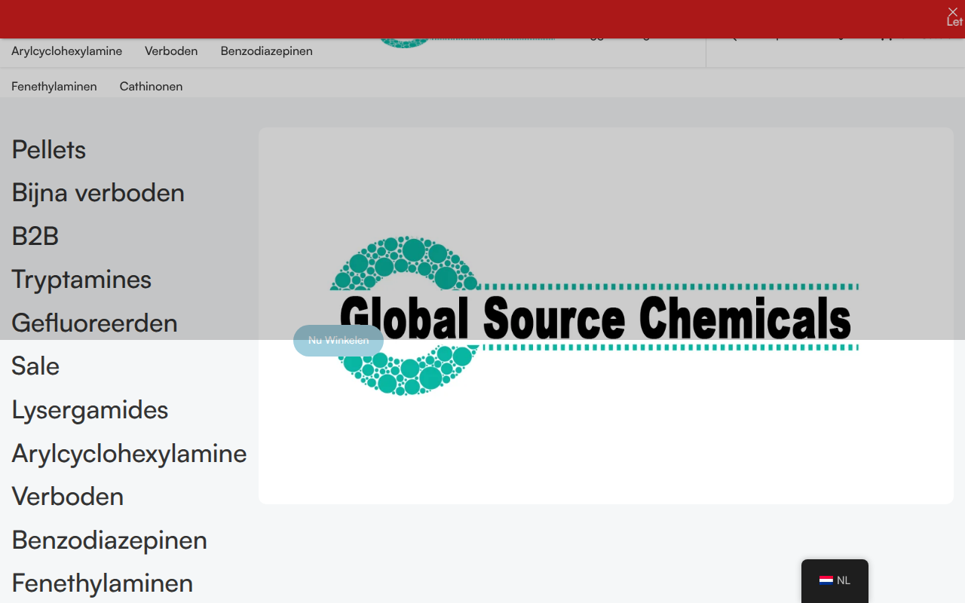Open the NL language switcher
Screen dimensions: 965x603
[x=835, y=580]
